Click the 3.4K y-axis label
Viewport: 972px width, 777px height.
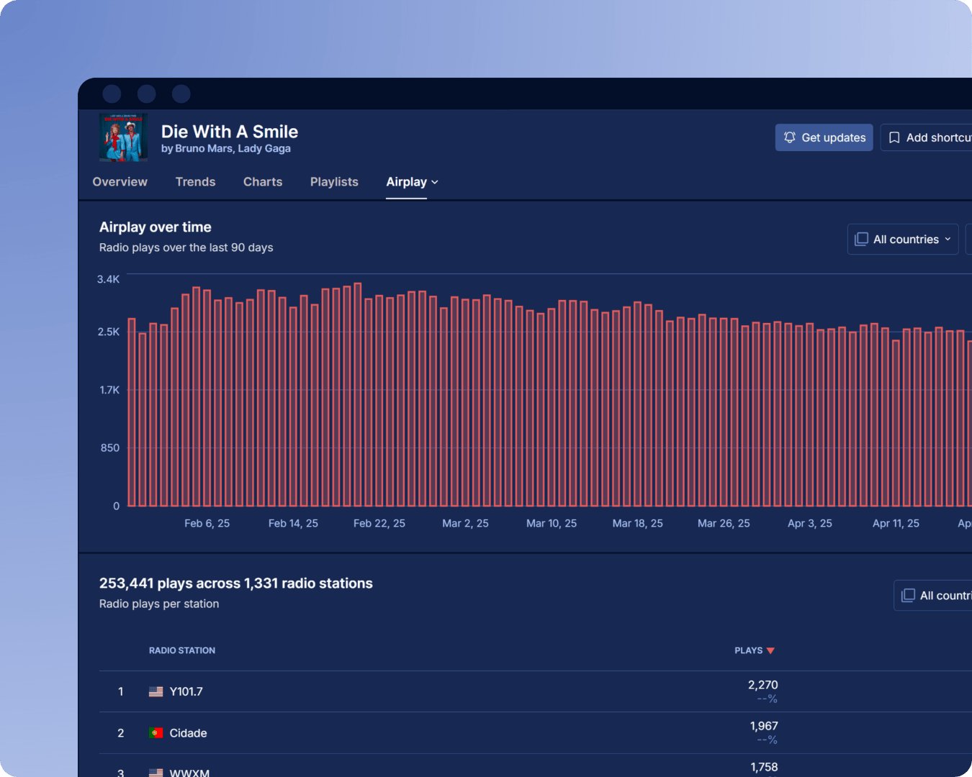pyautogui.click(x=109, y=279)
